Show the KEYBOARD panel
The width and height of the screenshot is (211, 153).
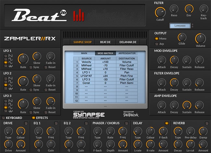(12, 118)
